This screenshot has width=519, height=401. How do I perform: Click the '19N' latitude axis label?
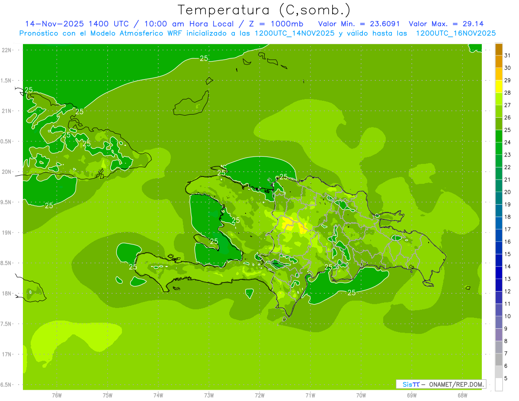point(7,233)
